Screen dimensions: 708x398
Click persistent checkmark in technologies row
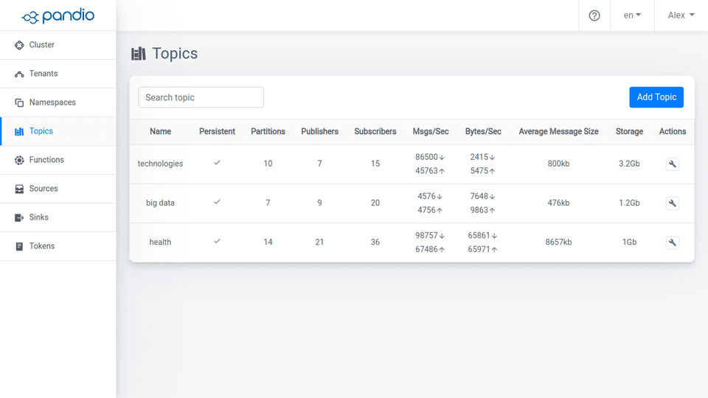pyautogui.click(x=217, y=162)
